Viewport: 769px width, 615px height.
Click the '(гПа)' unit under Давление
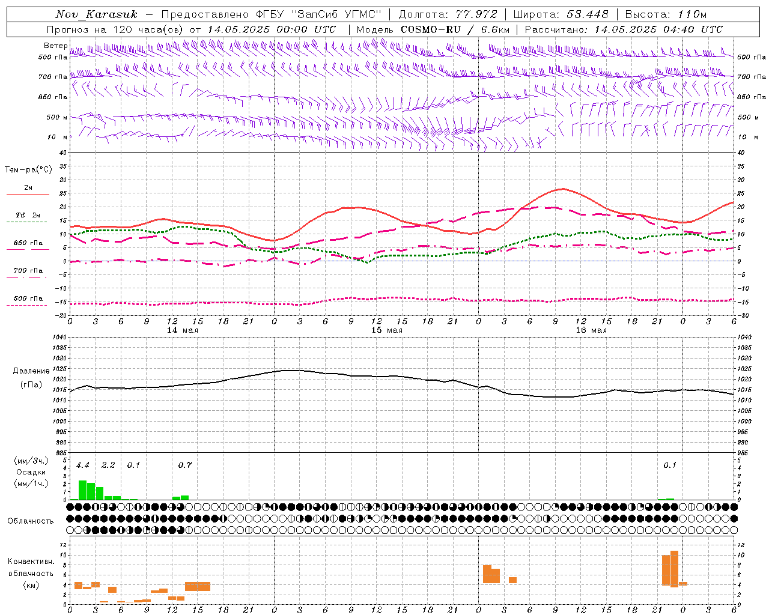pyautogui.click(x=31, y=385)
